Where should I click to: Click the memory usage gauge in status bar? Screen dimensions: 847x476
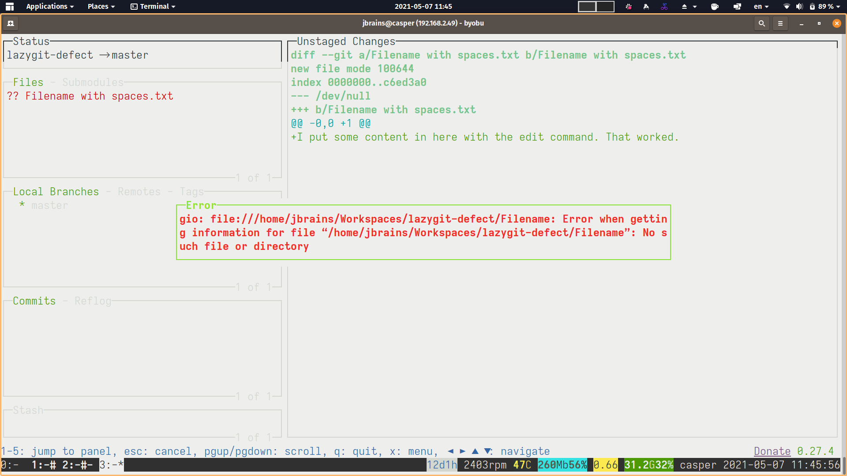(x=562, y=465)
